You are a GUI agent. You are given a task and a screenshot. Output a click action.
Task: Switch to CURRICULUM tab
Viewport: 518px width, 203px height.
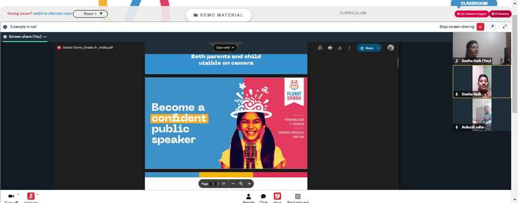coord(352,13)
